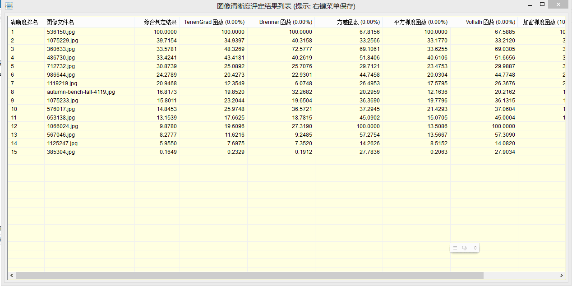The height and width of the screenshot is (286, 572).
Task: Close the results list window
Action: coord(558,5)
